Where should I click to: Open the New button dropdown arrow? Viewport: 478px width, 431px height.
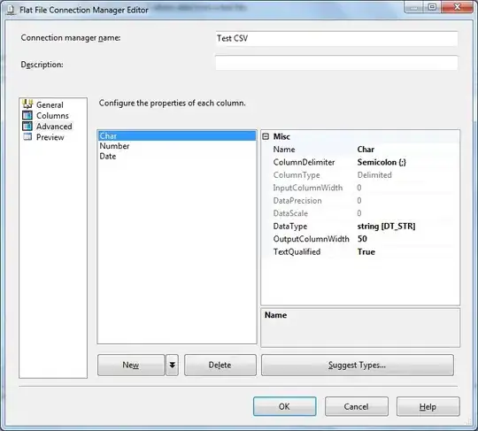pyautogui.click(x=172, y=365)
